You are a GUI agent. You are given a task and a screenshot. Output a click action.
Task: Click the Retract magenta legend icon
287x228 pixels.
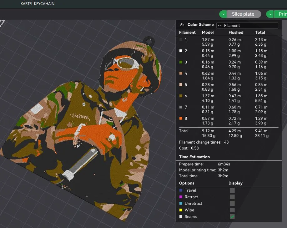coord(181,197)
